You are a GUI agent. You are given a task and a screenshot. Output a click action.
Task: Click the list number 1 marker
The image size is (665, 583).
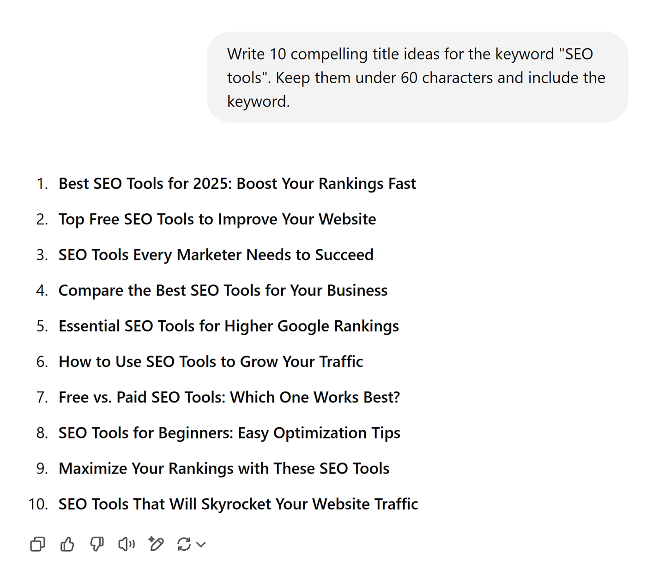click(x=42, y=184)
